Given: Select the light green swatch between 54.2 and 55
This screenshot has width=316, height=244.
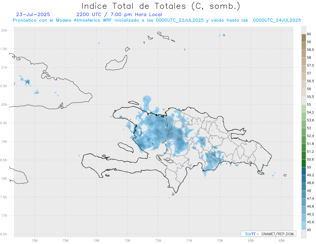Looking at the screenshot, I should [304, 108].
